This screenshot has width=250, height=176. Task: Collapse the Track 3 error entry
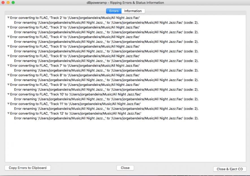click(8, 27)
